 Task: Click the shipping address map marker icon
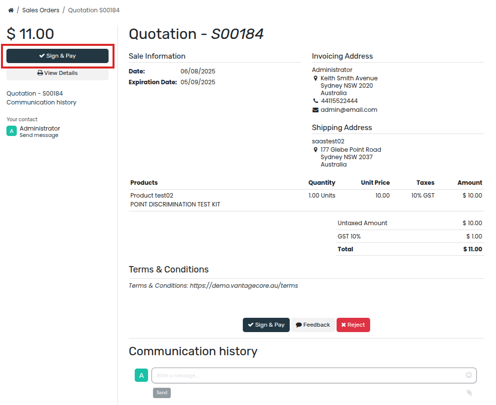[315, 150]
